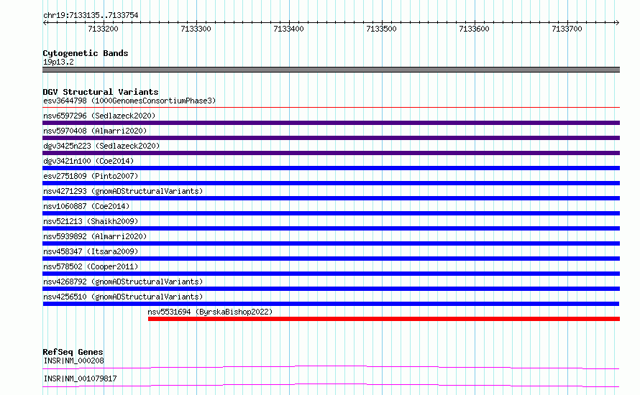Click the gray 19p13.2 cytogenetic band bar
The height and width of the screenshot is (395, 640).
(x=331, y=70)
